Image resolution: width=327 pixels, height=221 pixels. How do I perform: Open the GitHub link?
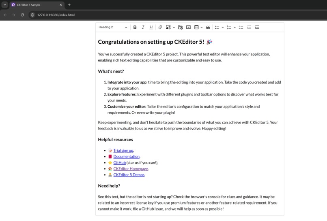pyautogui.click(x=120, y=163)
